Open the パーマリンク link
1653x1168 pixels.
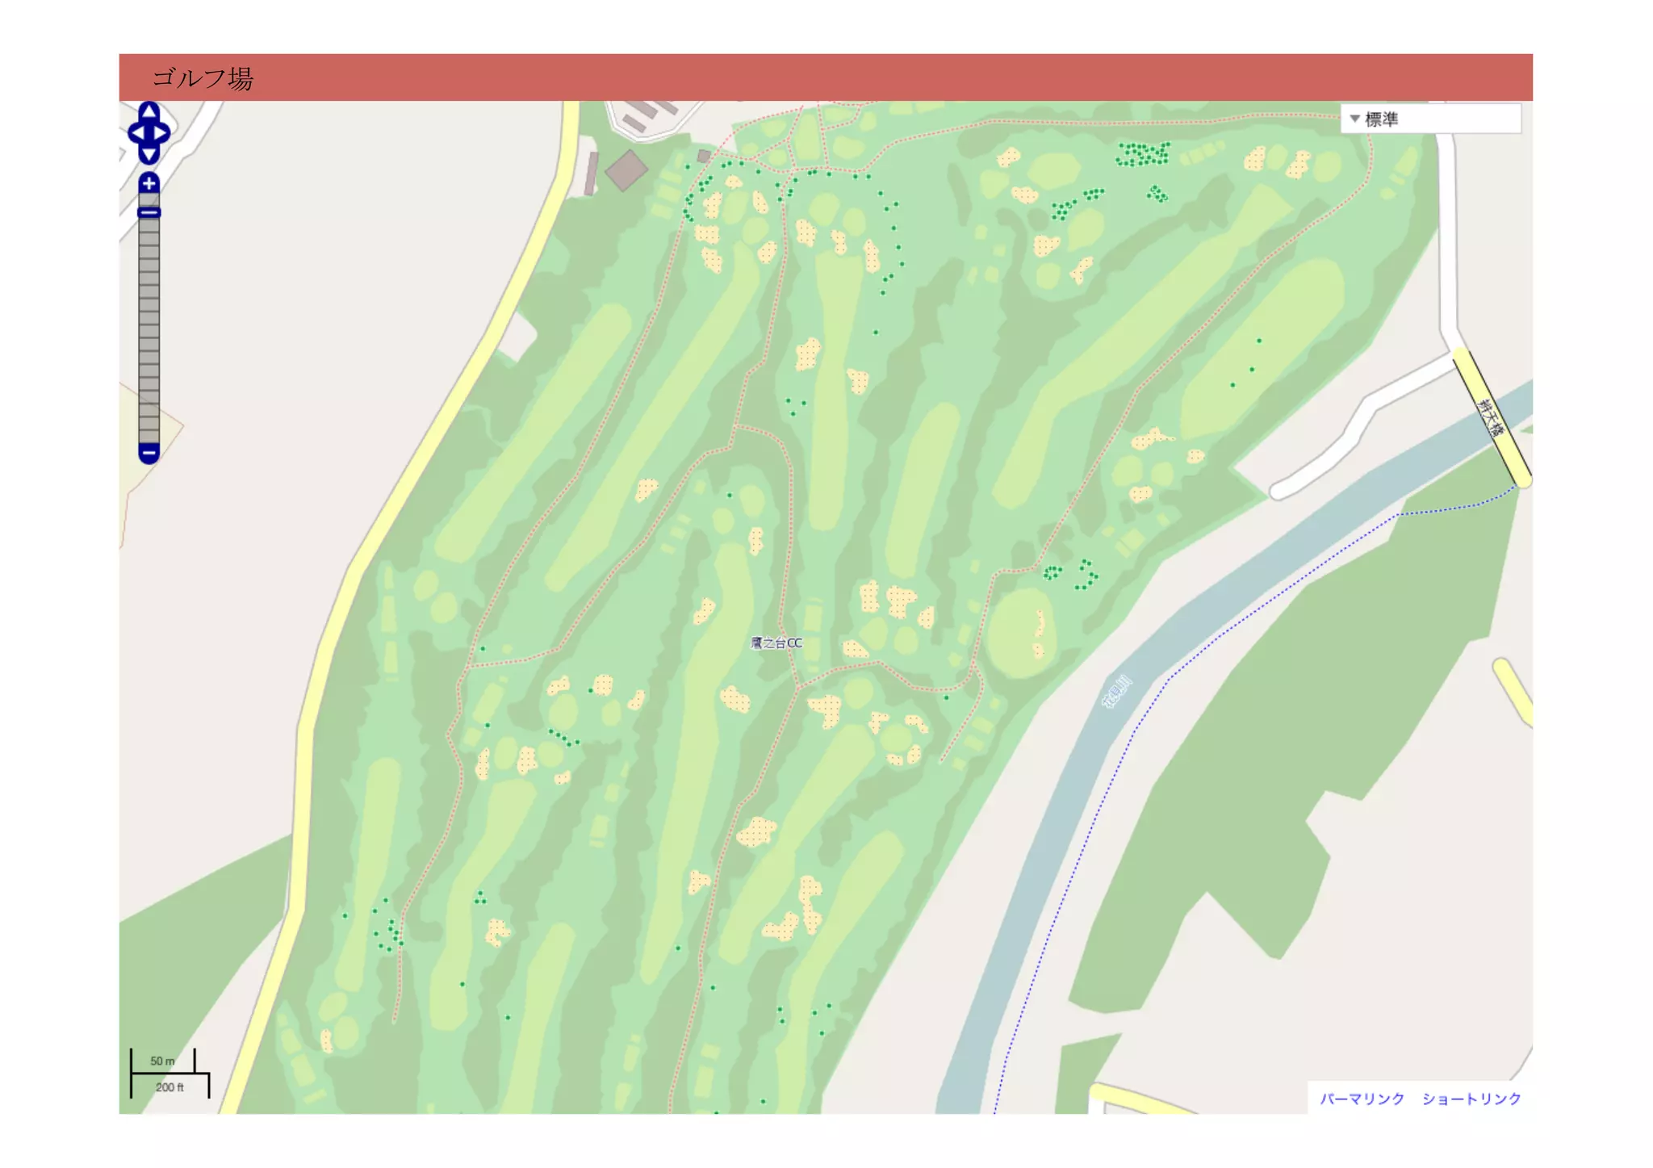pyautogui.click(x=1362, y=1099)
